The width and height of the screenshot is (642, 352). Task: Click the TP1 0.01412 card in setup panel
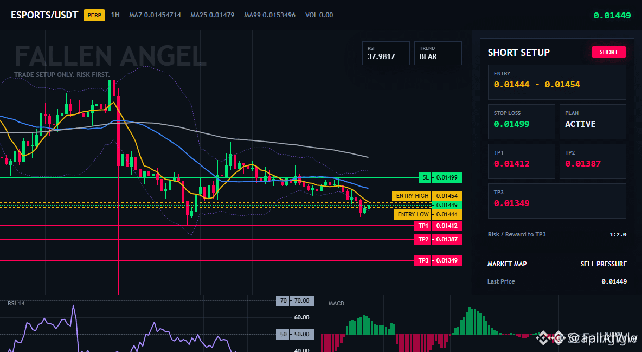521,161
